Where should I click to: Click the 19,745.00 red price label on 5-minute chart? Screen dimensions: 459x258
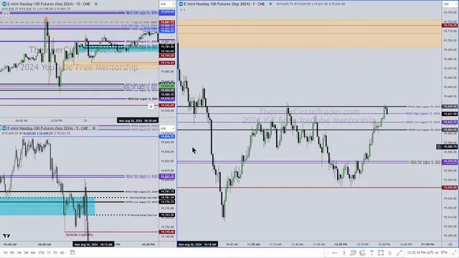click(x=167, y=232)
